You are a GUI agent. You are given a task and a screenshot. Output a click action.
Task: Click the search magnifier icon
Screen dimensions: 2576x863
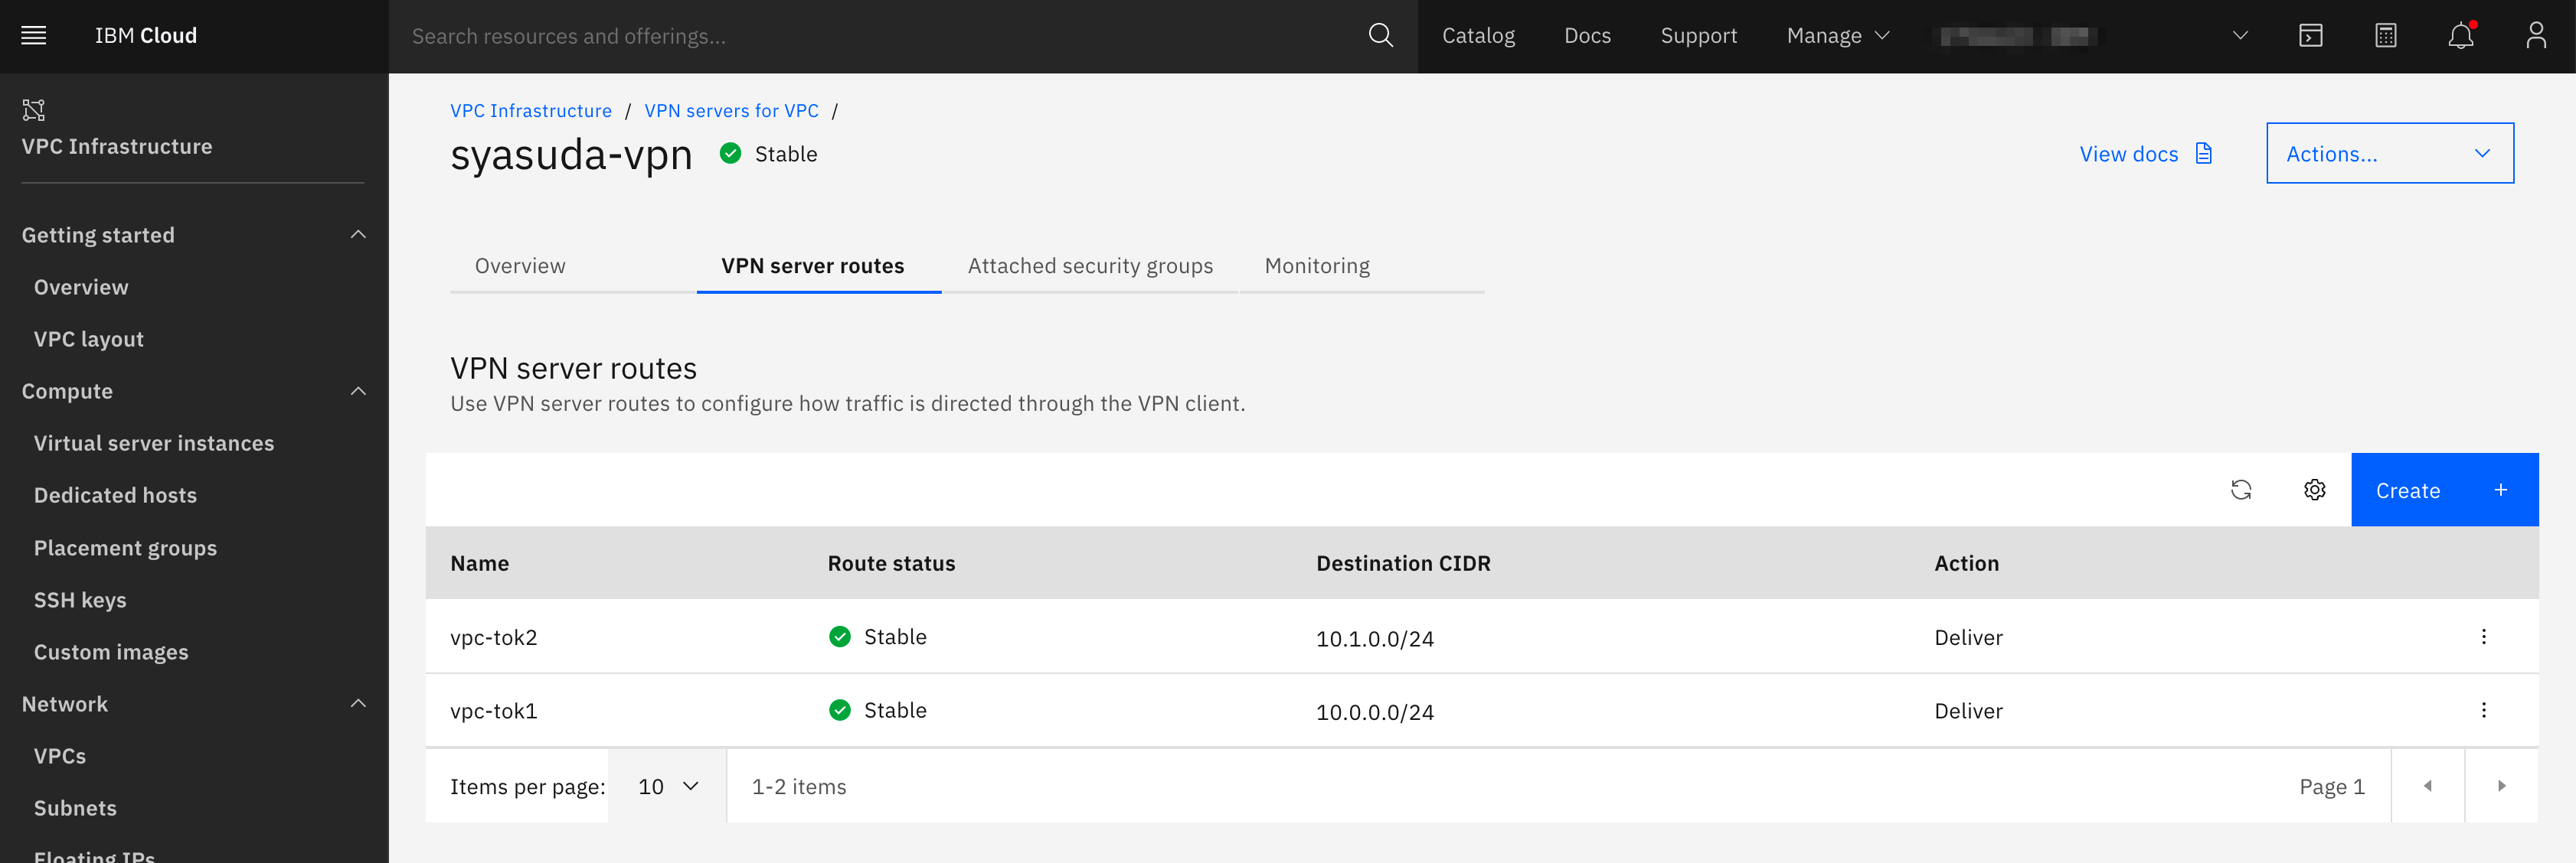[x=1380, y=36]
